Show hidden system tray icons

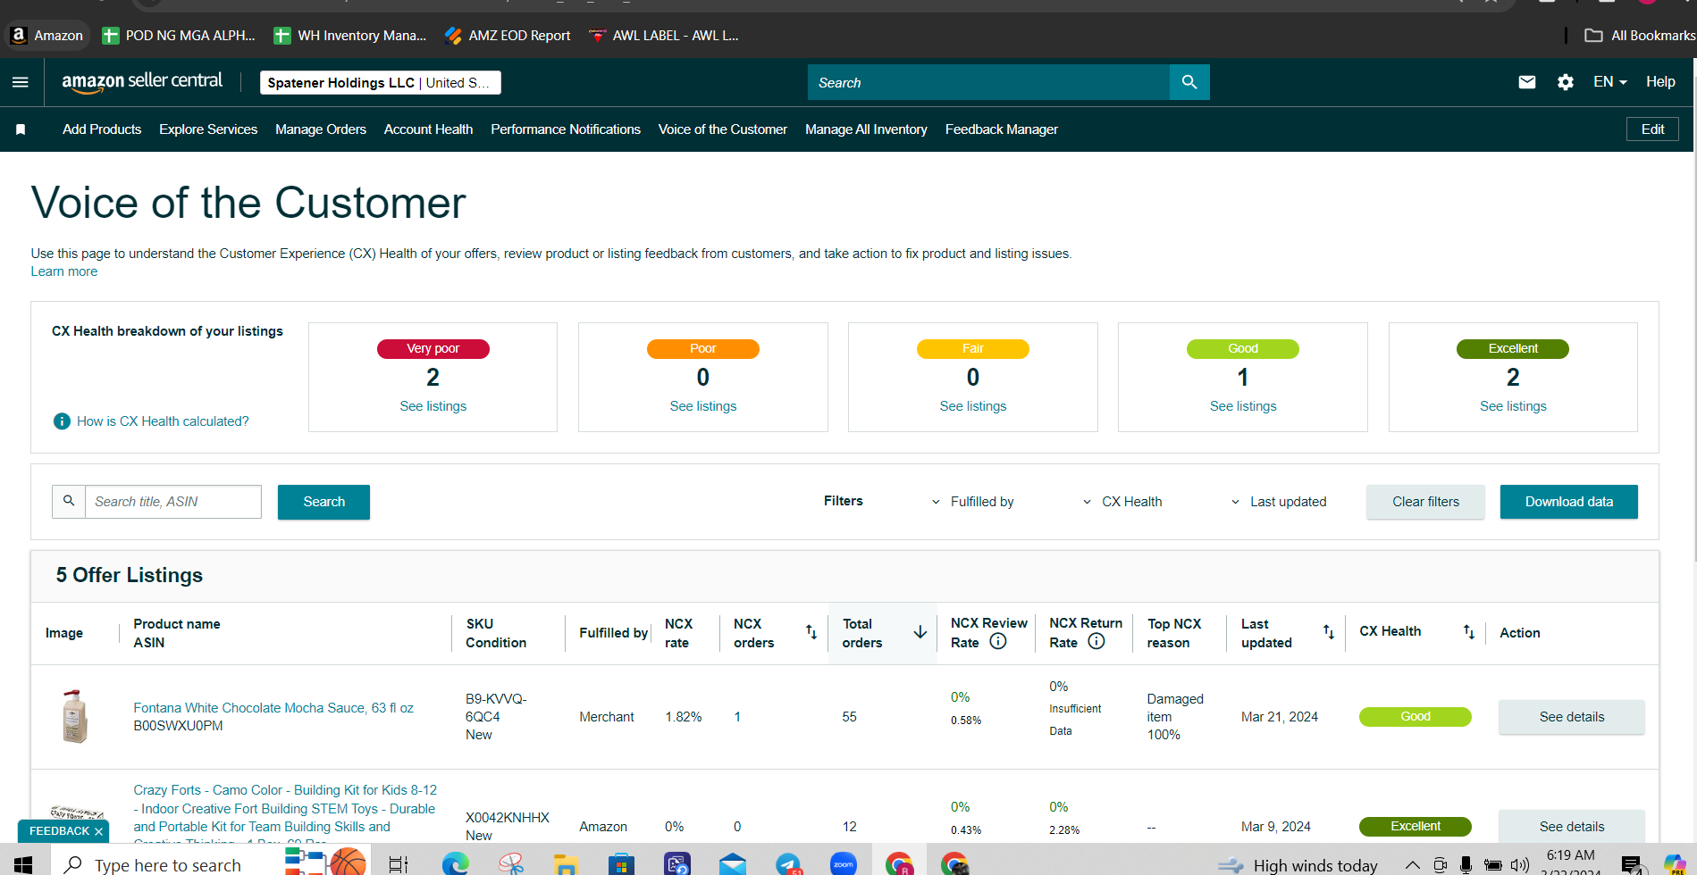click(x=1413, y=864)
